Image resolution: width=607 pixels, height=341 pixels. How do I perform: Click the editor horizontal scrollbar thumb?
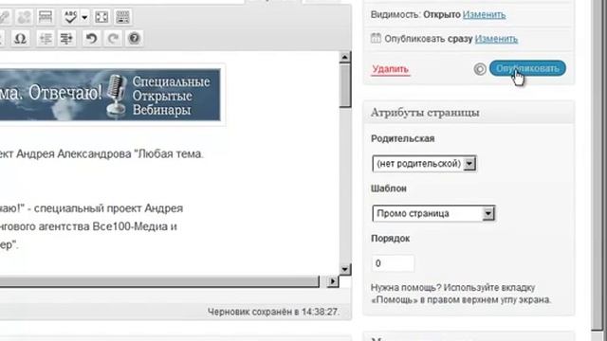pyautogui.click(x=158, y=282)
